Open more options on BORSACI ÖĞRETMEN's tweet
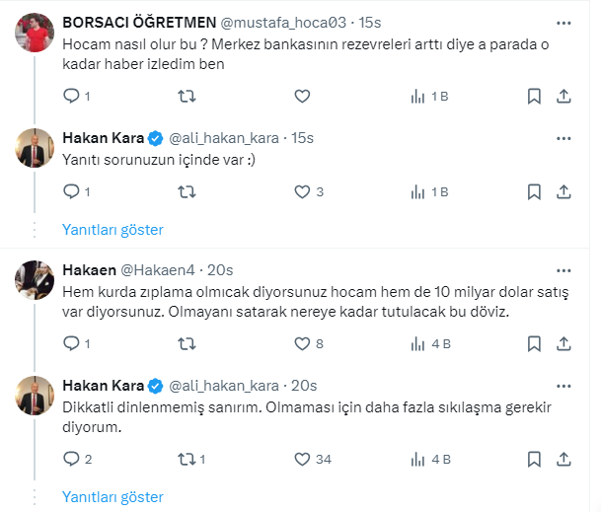Screen dimensions: 601x512 (x=563, y=23)
